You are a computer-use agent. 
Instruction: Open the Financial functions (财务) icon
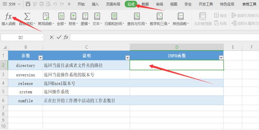(73, 16)
